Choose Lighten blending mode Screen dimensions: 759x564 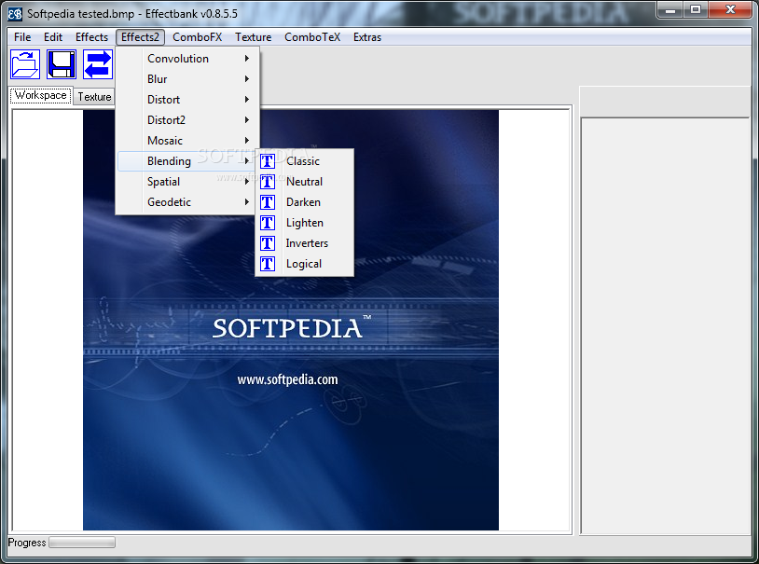tap(304, 223)
